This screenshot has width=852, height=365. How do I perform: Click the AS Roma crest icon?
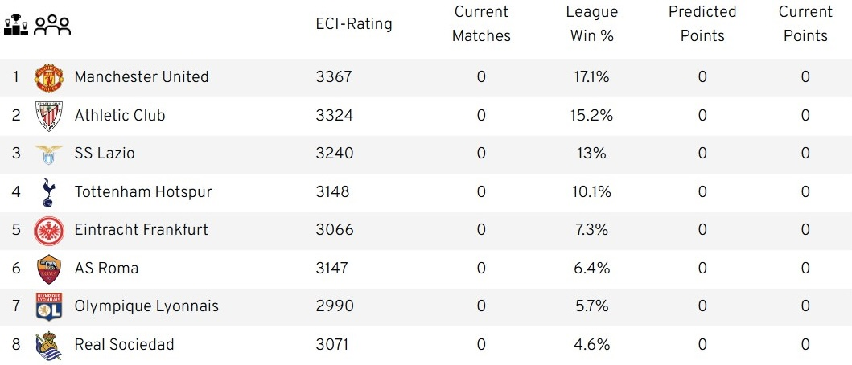(48, 269)
